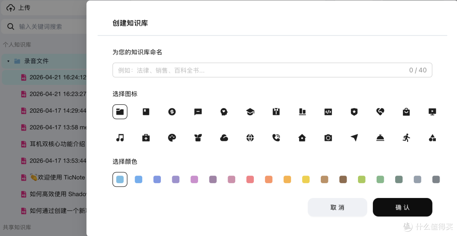This screenshot has width=457, height=236.
Task: Pick the gray-green teal color swatch
Action: coord(399,179)
